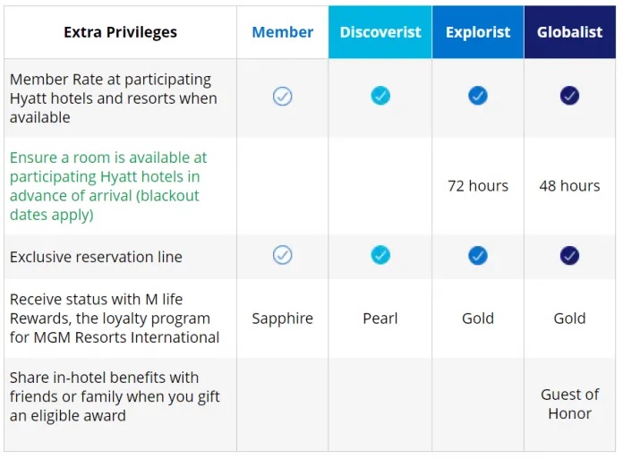Click Member Rate checkmark under Member column

point(283,97)
